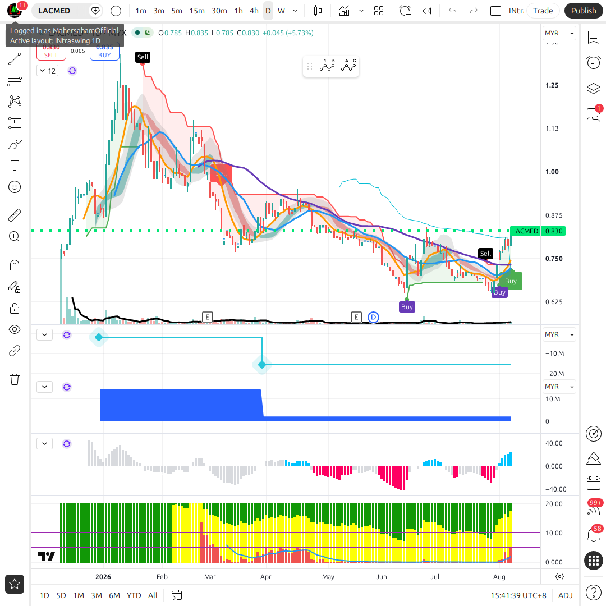Open the time axis settings gear

(559, 577)
